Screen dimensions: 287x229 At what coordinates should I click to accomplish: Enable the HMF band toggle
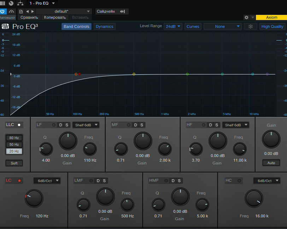166,181
